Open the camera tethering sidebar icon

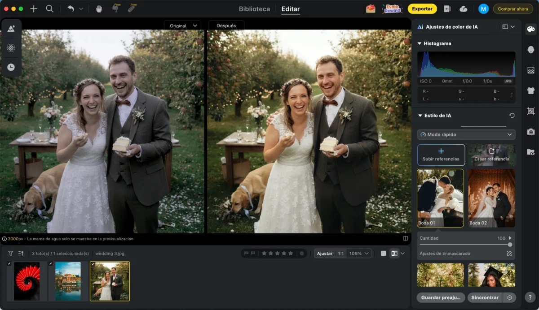[531, 132]
